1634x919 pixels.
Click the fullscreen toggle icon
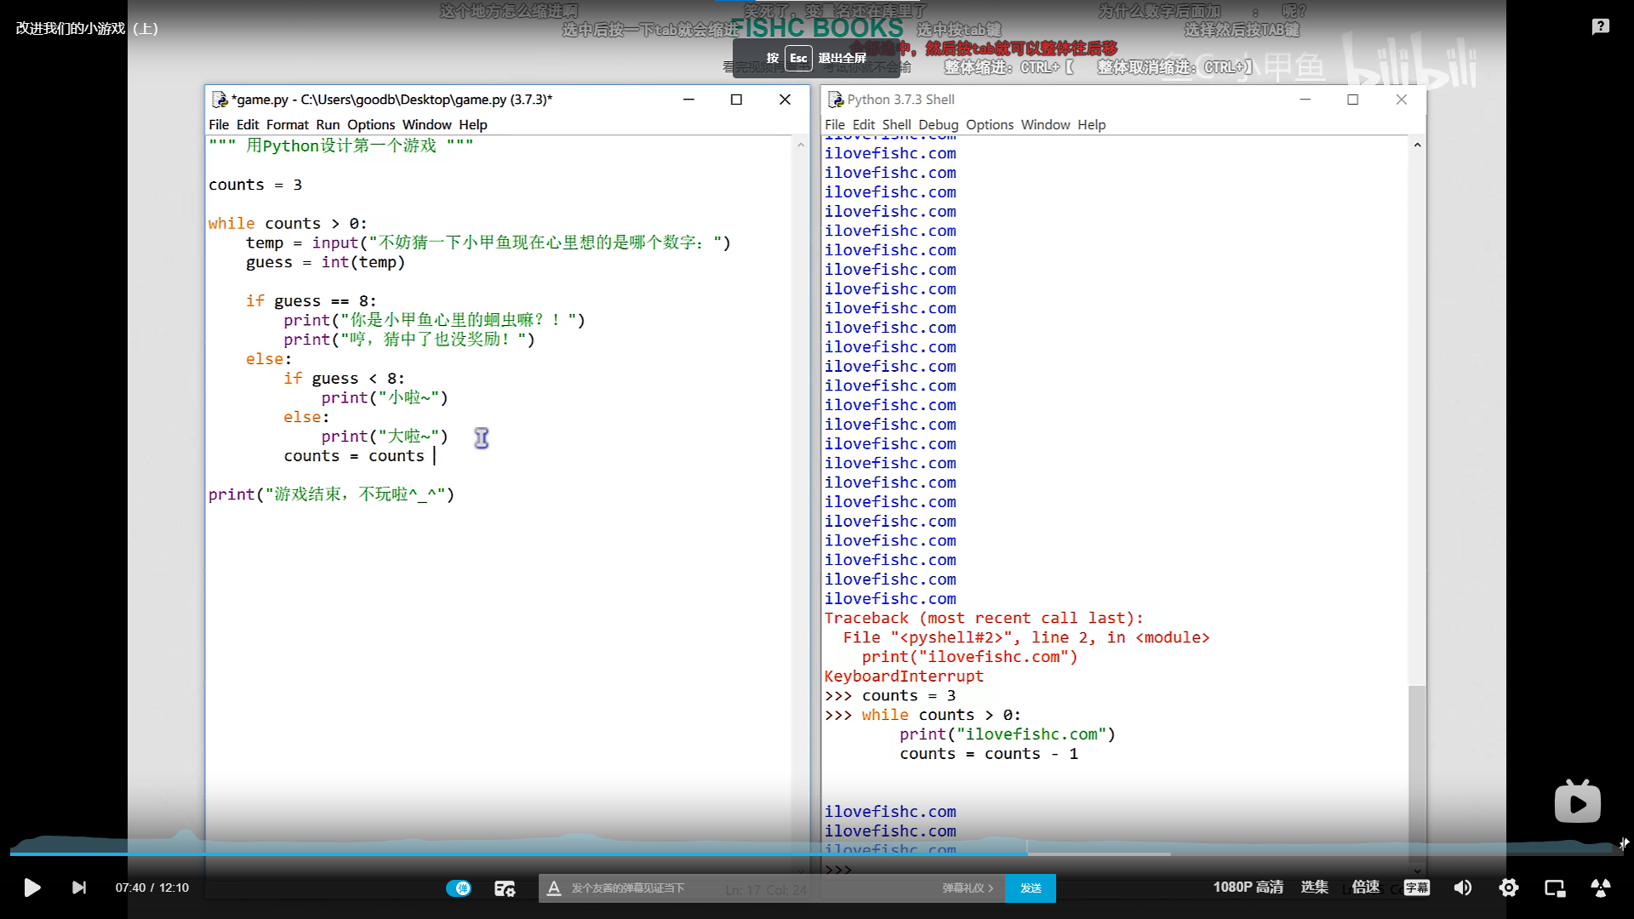coord(1601,888)
